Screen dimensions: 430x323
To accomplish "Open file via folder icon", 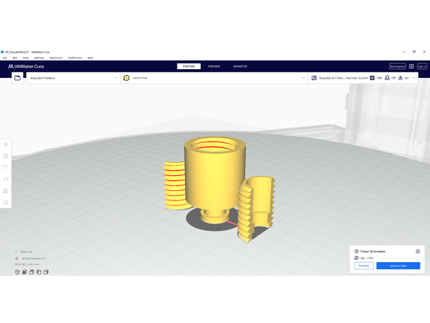I will [x=17, y=78].
